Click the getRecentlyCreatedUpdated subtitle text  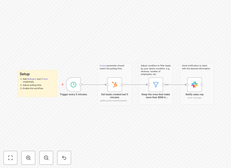114,101
